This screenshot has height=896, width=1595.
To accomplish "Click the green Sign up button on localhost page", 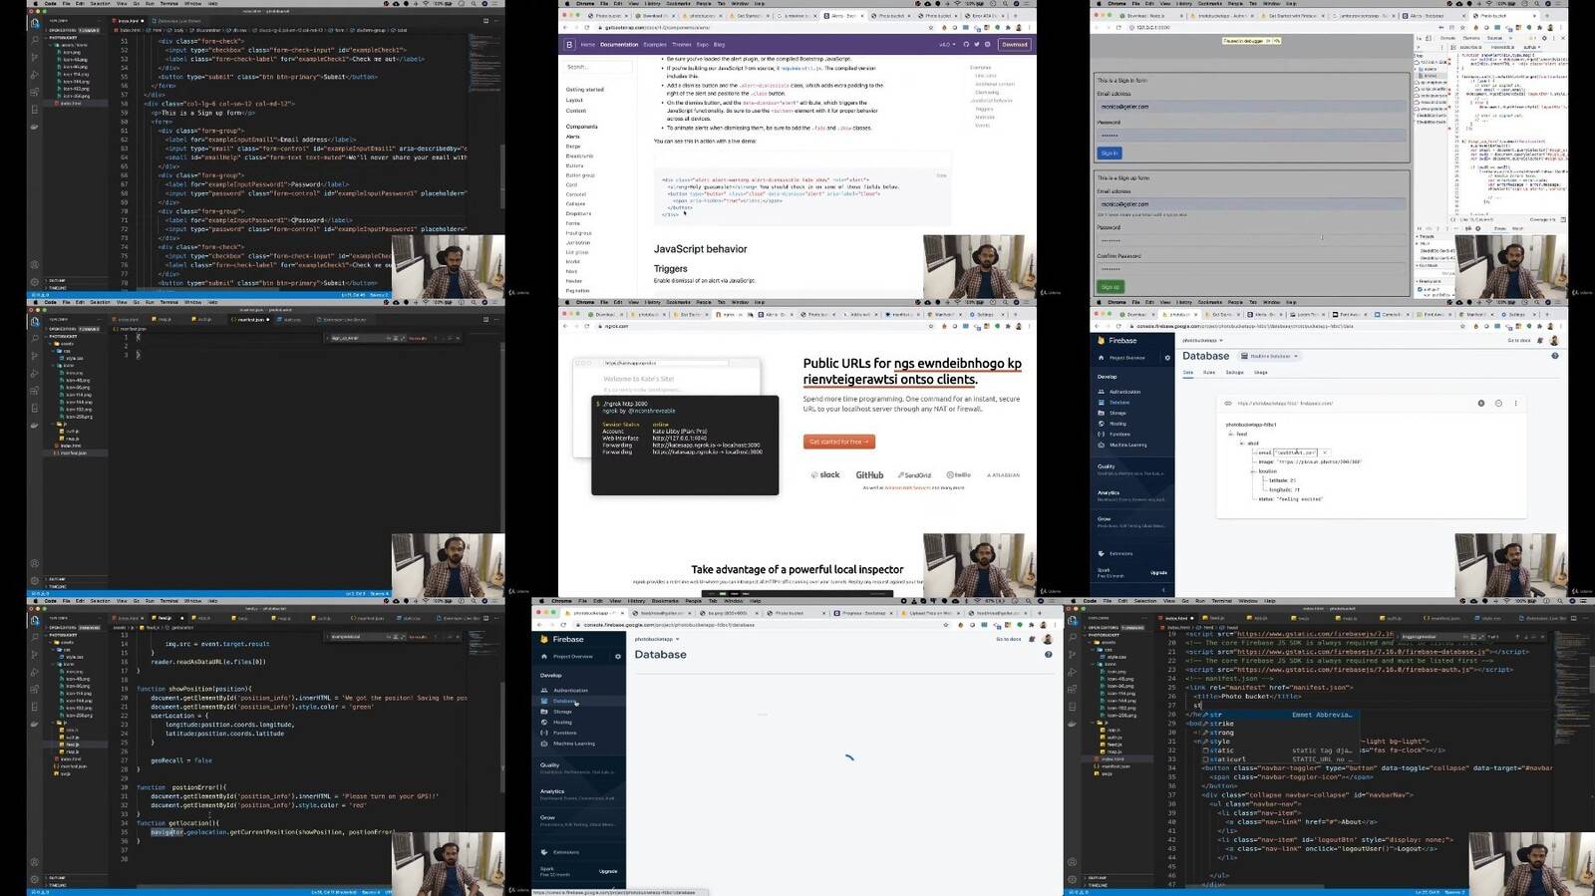I will click(x=1110, y=286).
